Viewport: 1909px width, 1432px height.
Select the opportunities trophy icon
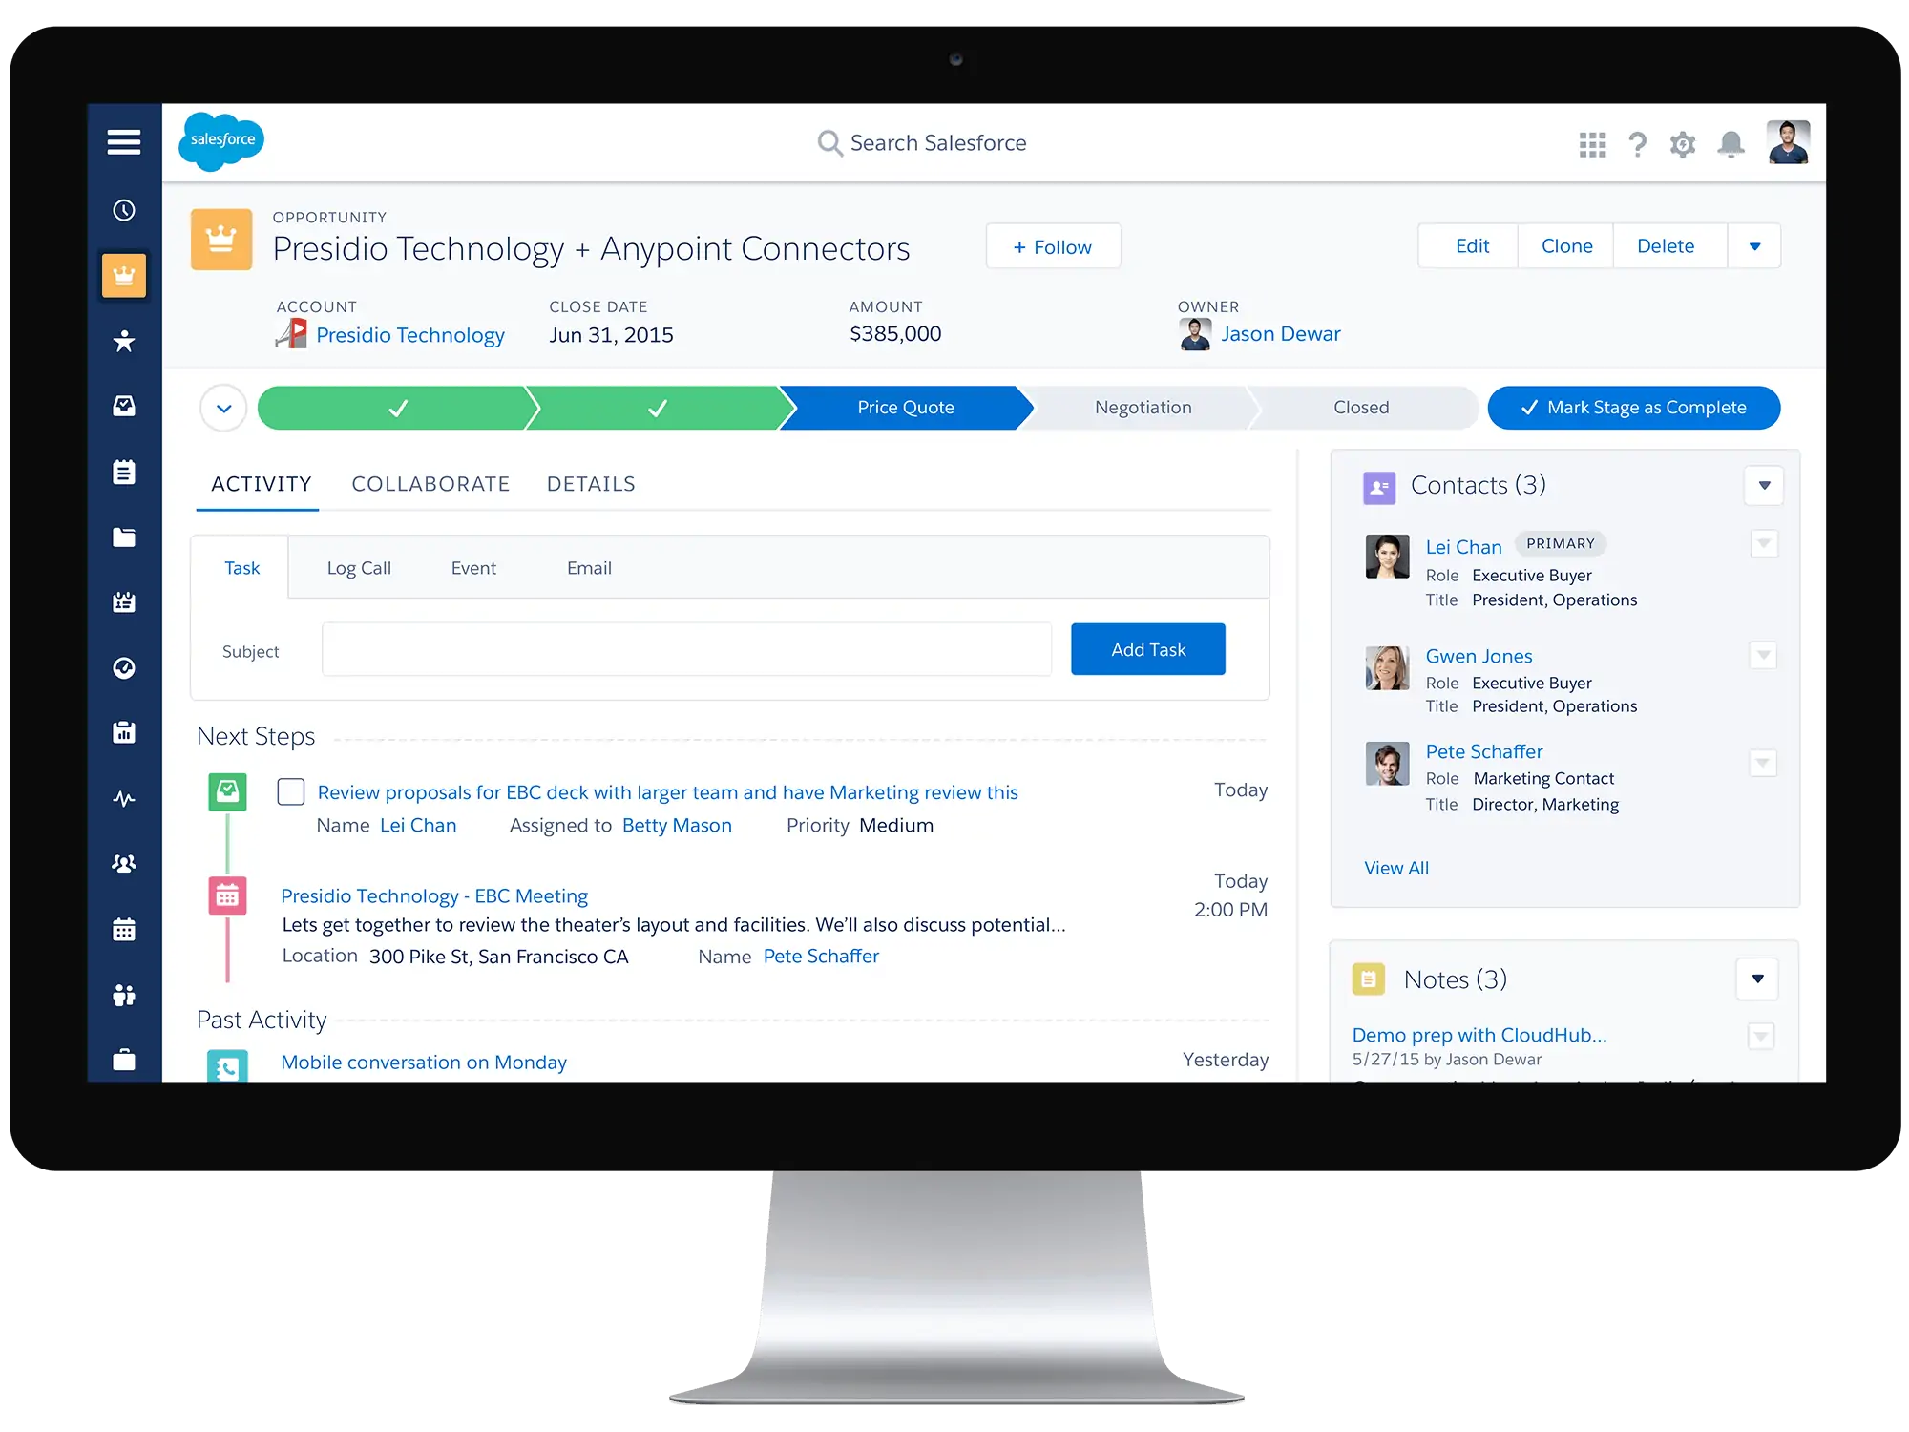point(125,275)
